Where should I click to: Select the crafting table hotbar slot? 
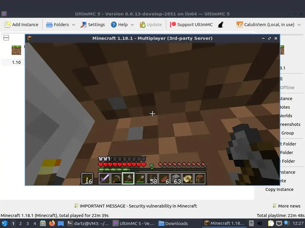pos(200,178)
